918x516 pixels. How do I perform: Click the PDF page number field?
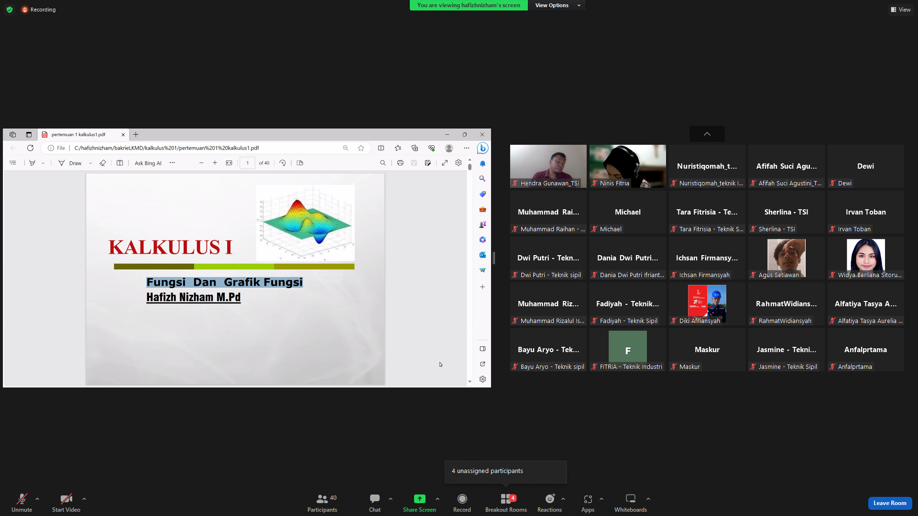[x=247, y=163]
